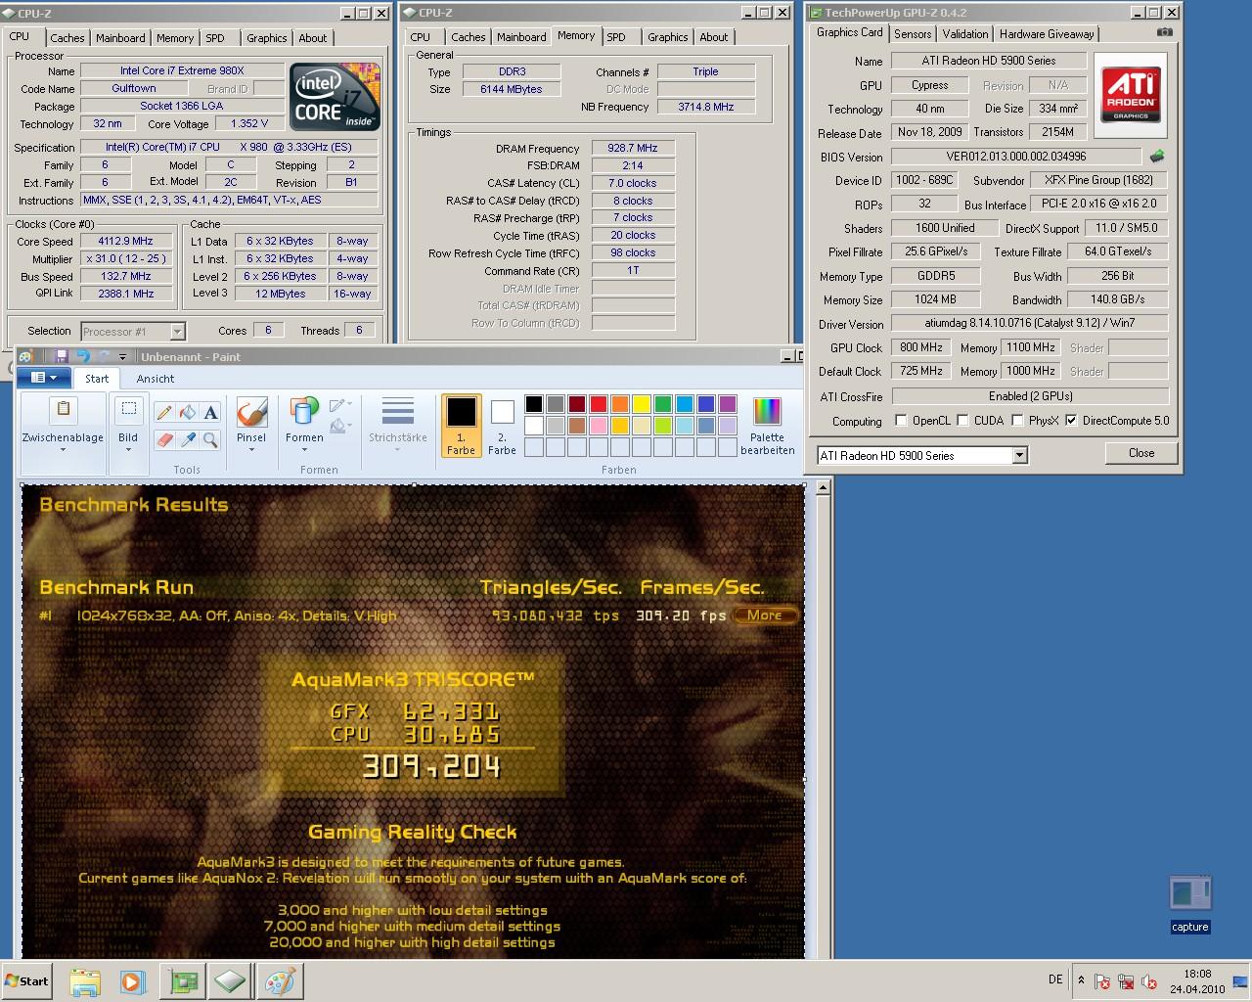
Task: Select the Pencil tool in Paint
Action: [x=164, y=413]
